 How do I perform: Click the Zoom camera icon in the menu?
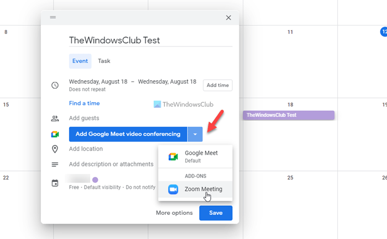click(173, 189)
